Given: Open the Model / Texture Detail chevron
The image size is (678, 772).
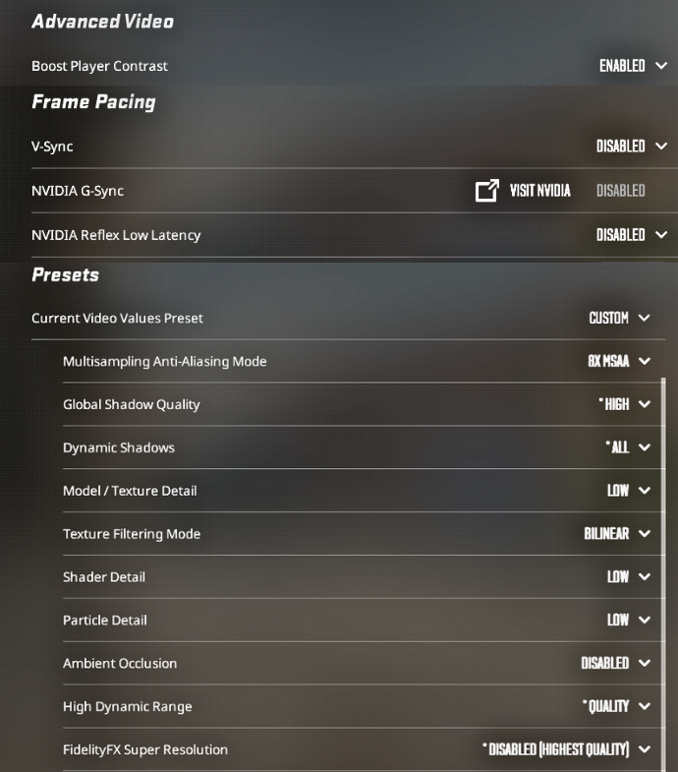Looking at the screenshot, I should tap(645, 491).
